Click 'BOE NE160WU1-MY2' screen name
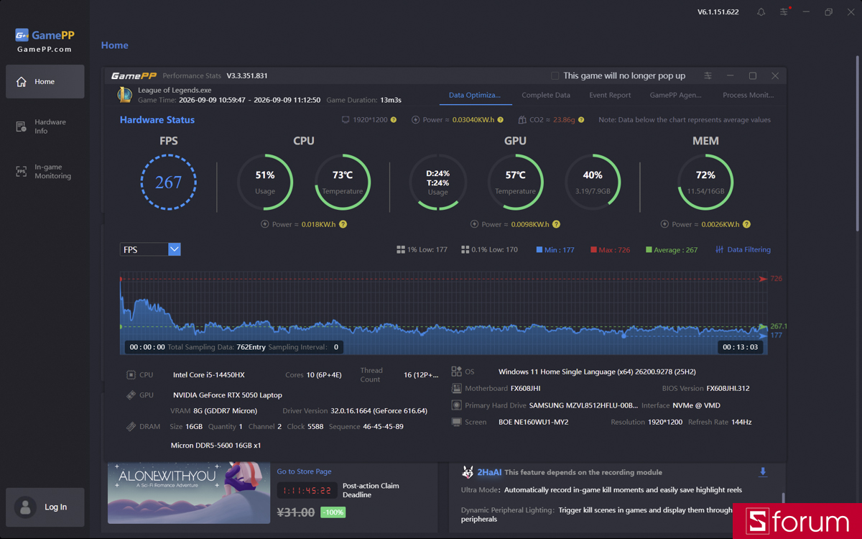862x539 pixels. point(533,422)
